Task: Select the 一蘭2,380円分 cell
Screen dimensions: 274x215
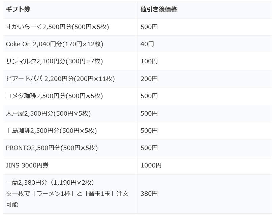Action: 70,194
